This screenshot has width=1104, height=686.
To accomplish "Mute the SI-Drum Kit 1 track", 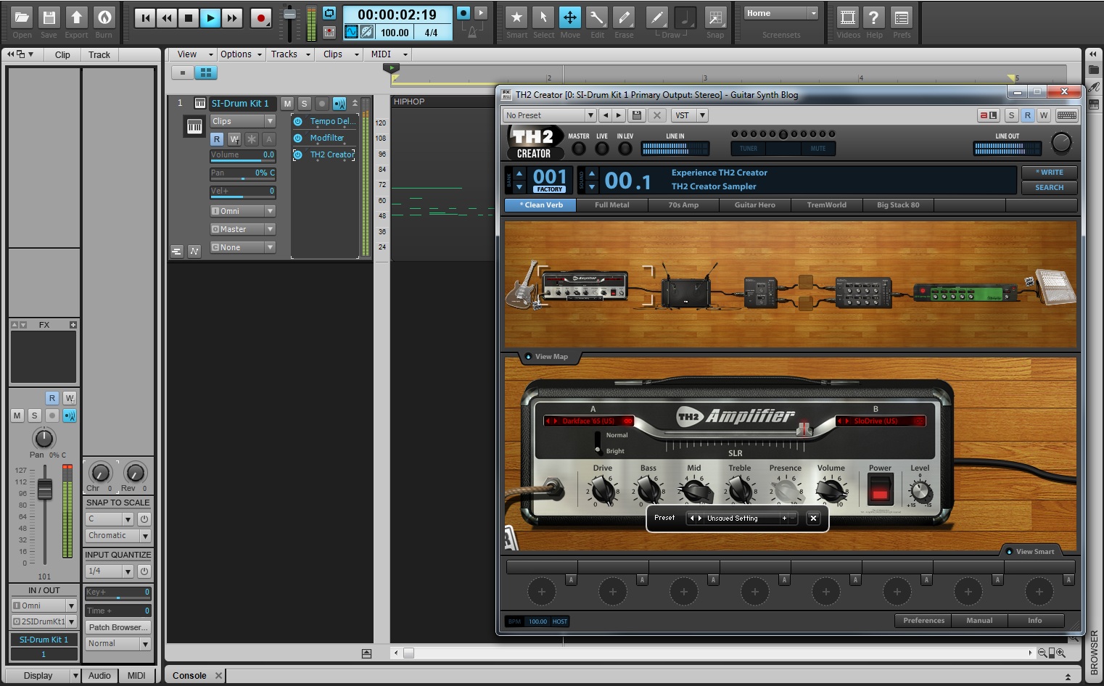I will click(287, 104).
